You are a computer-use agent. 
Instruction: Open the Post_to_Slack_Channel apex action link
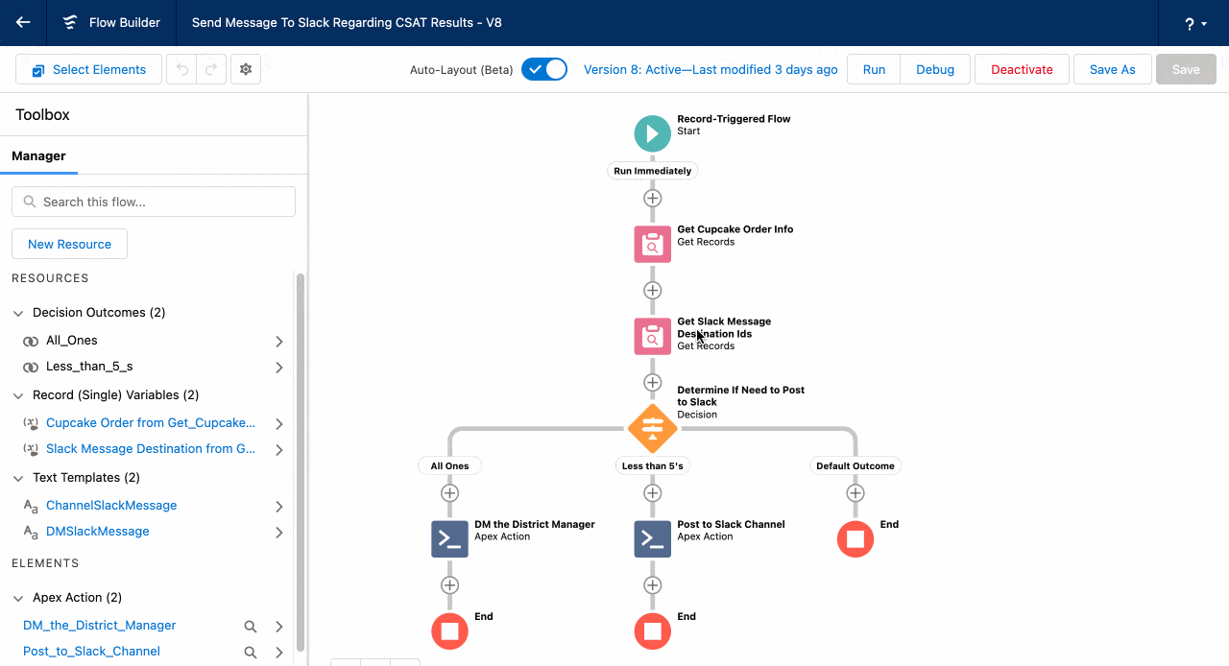92,652
